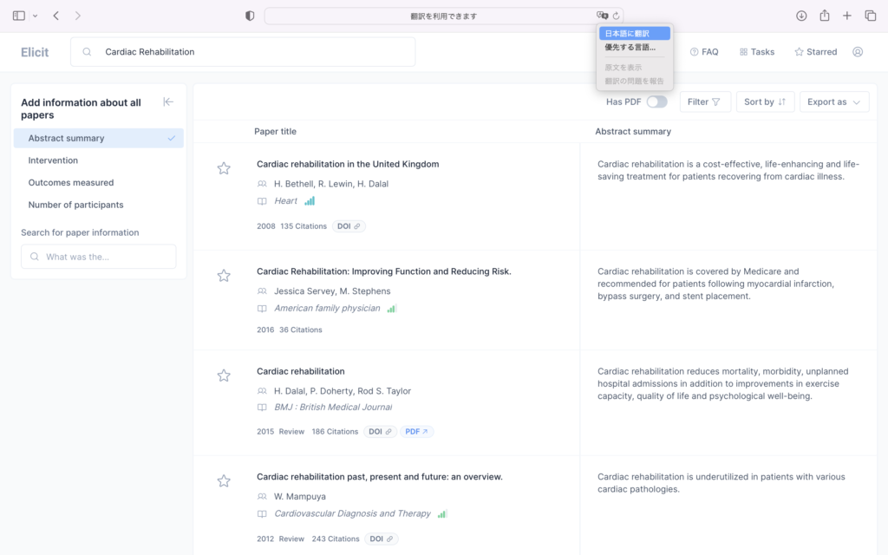Click Safari's share icon
This screenshot has height=555, width=888.
pos(825,16)
